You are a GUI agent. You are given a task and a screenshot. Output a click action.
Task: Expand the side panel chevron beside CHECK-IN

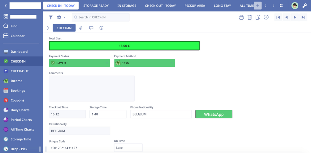coord(48,28)
